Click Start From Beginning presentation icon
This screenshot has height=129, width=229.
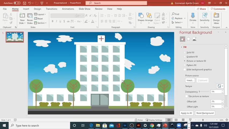(x=42, y=3)
